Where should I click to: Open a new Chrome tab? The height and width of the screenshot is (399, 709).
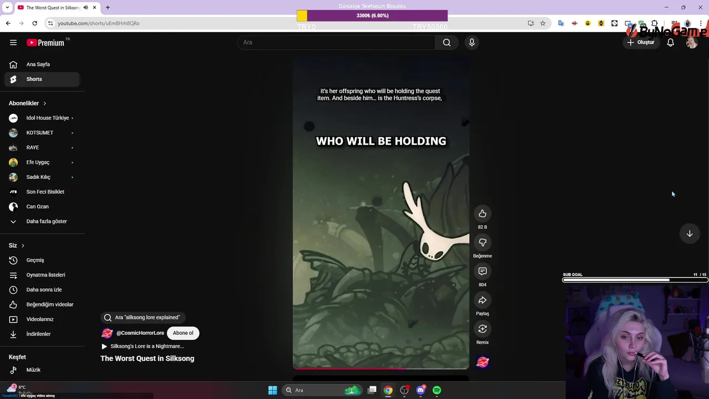(107, 7)
